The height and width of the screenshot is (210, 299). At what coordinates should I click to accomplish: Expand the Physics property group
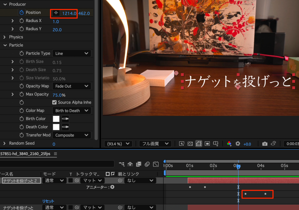click(x=5, y=37)
